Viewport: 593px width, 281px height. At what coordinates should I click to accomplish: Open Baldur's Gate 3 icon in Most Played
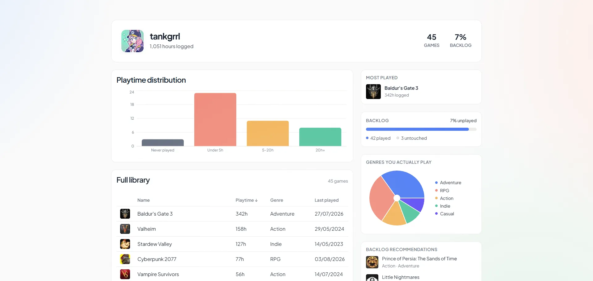(x=373, y=92)
